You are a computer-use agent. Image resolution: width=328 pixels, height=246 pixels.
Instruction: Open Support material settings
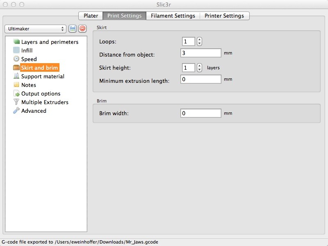[43, 76]
